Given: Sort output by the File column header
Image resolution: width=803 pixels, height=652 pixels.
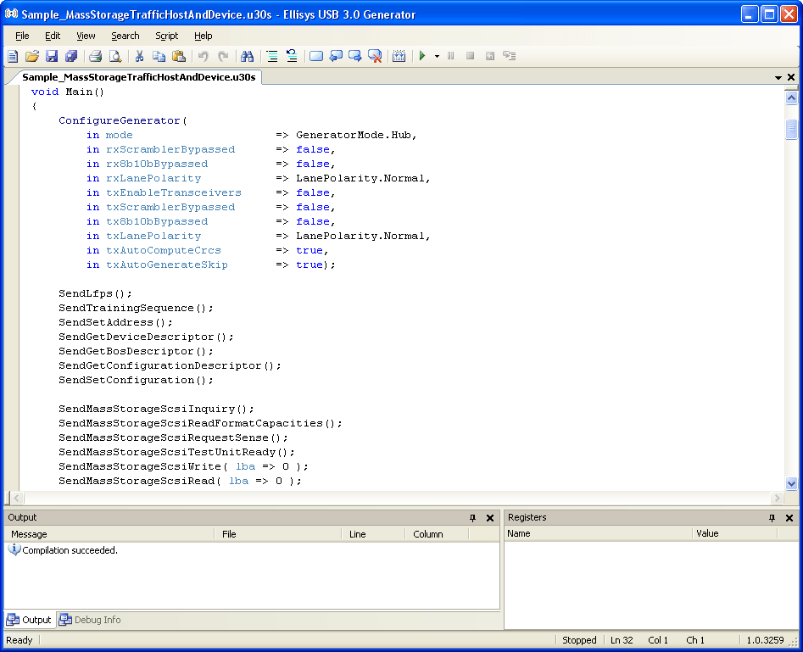Looking at the screenshot, I should click(x=229, y=534).
